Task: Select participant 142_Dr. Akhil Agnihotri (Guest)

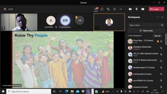Action: coord(145,54)
